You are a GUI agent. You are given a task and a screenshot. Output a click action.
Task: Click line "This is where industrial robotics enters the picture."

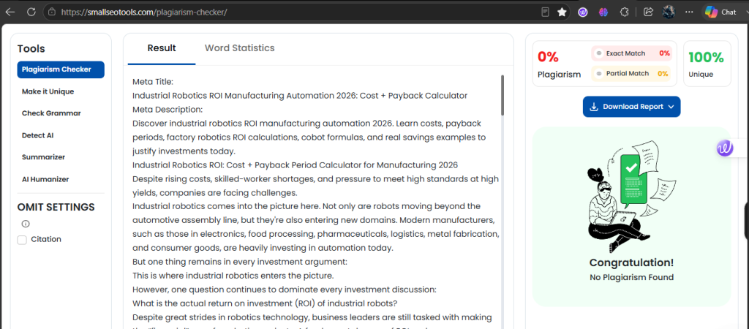(233, 276)
